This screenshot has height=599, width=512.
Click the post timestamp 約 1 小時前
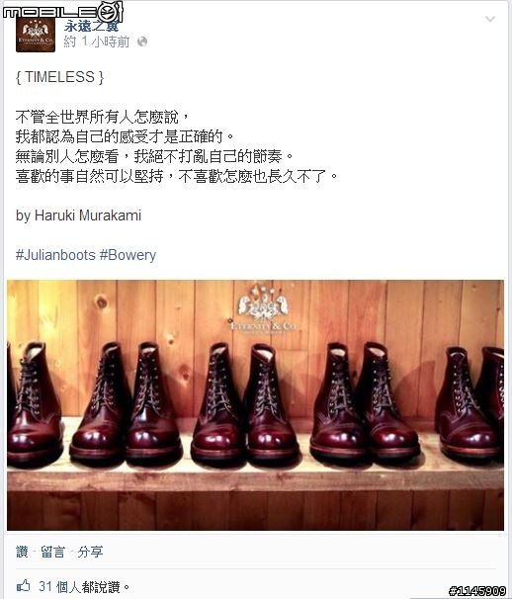tap(97, 42)
